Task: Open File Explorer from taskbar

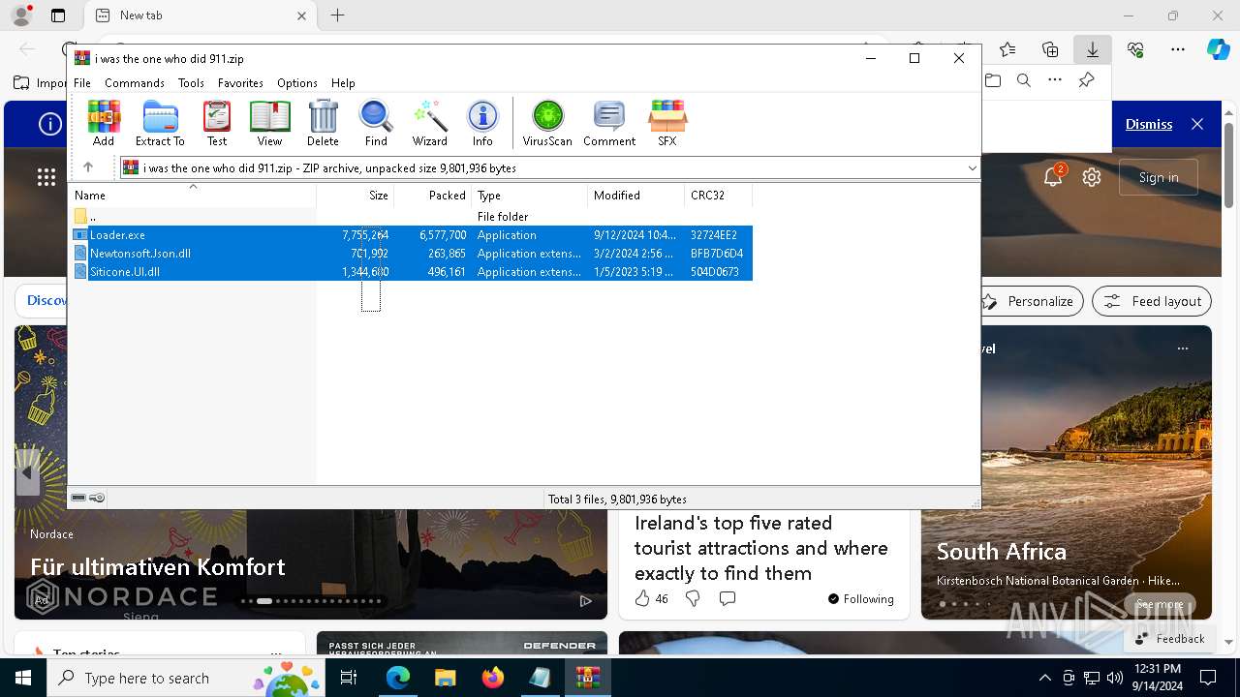Action: [x=445, y=678]
